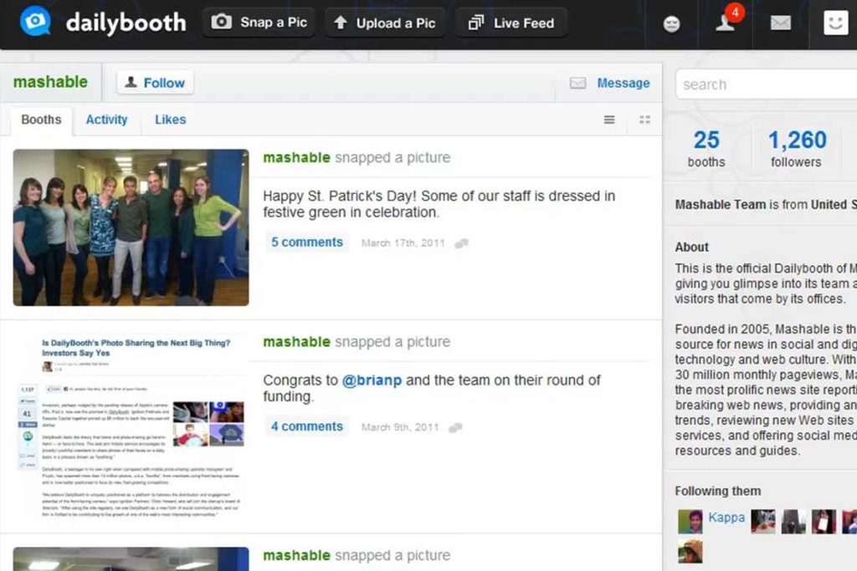View the 1,260 followers count
The image size is (857, 571).
pyautogui.click(x=797, y=148)
